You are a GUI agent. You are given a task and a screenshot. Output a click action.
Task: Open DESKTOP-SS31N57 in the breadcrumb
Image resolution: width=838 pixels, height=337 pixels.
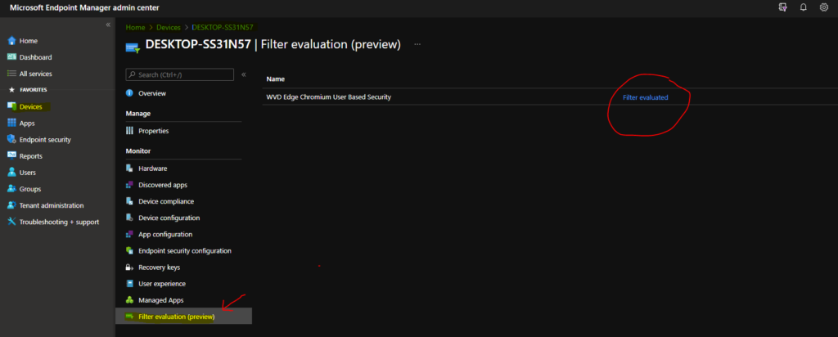click(223, 27)
